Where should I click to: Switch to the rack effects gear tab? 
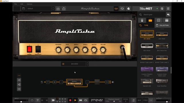click(167, 20)
